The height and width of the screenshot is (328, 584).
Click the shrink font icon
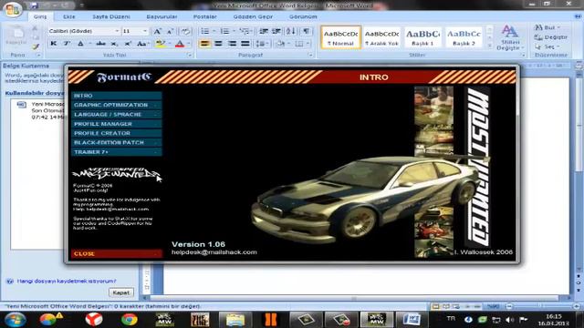(171, 31)
